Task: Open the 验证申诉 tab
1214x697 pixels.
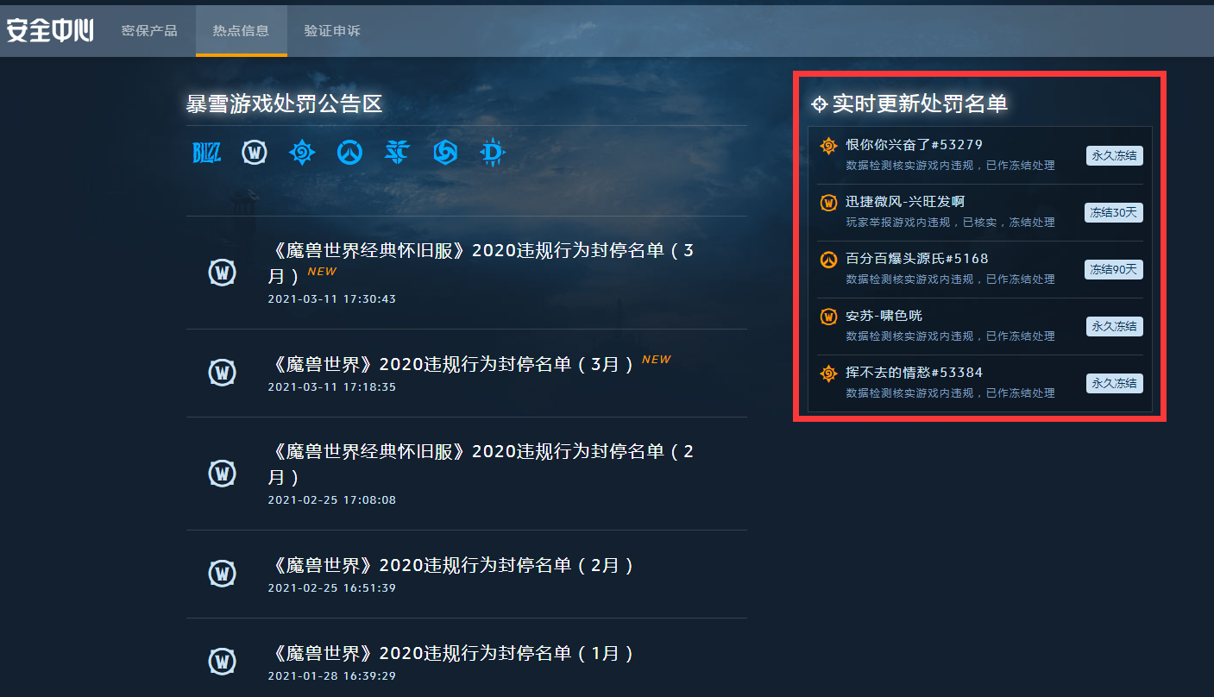Action: click(332, 30)
